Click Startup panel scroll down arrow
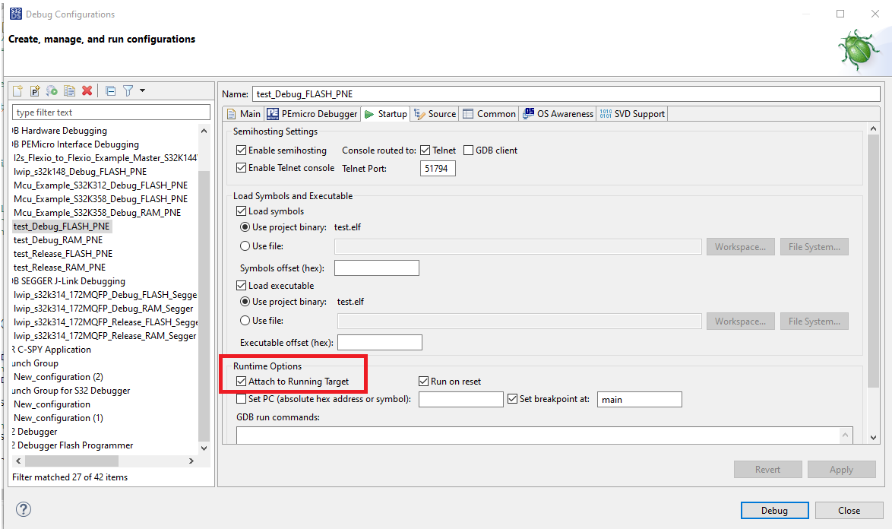The image size is (892, 529). 873,438
